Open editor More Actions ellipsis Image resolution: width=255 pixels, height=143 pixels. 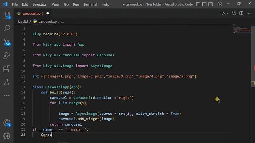pos(249,13)
